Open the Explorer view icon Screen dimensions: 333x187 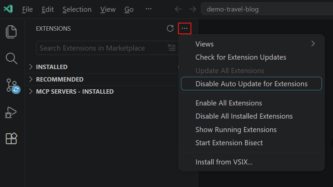pyautogui.click(x=11, y=32)
